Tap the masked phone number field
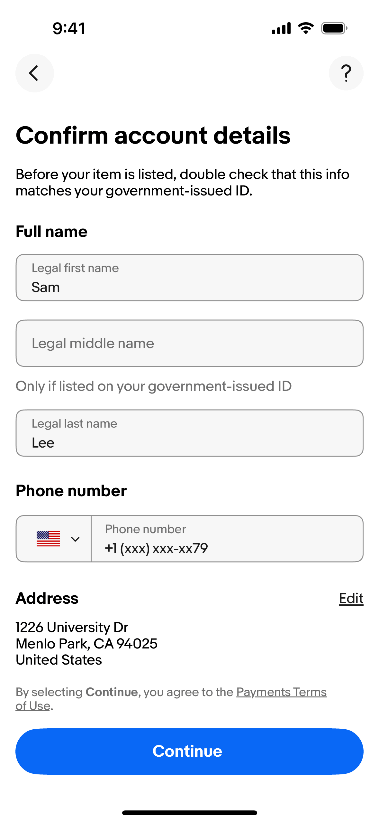 click(227, 539)
